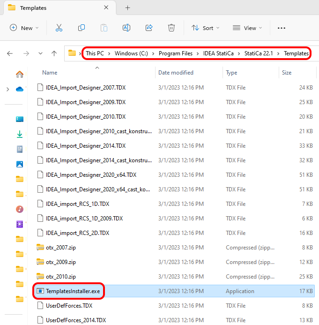Screen dimensions: 319x325
Task: Open the View layout dropdown
Action: point(248,28)
